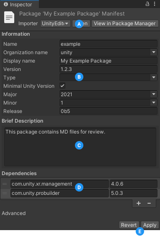Grab handle of com.unity.xr.management row

[x=5, y=184]
